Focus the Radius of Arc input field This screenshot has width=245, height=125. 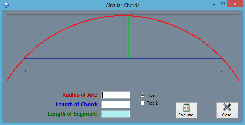(115, 95)
